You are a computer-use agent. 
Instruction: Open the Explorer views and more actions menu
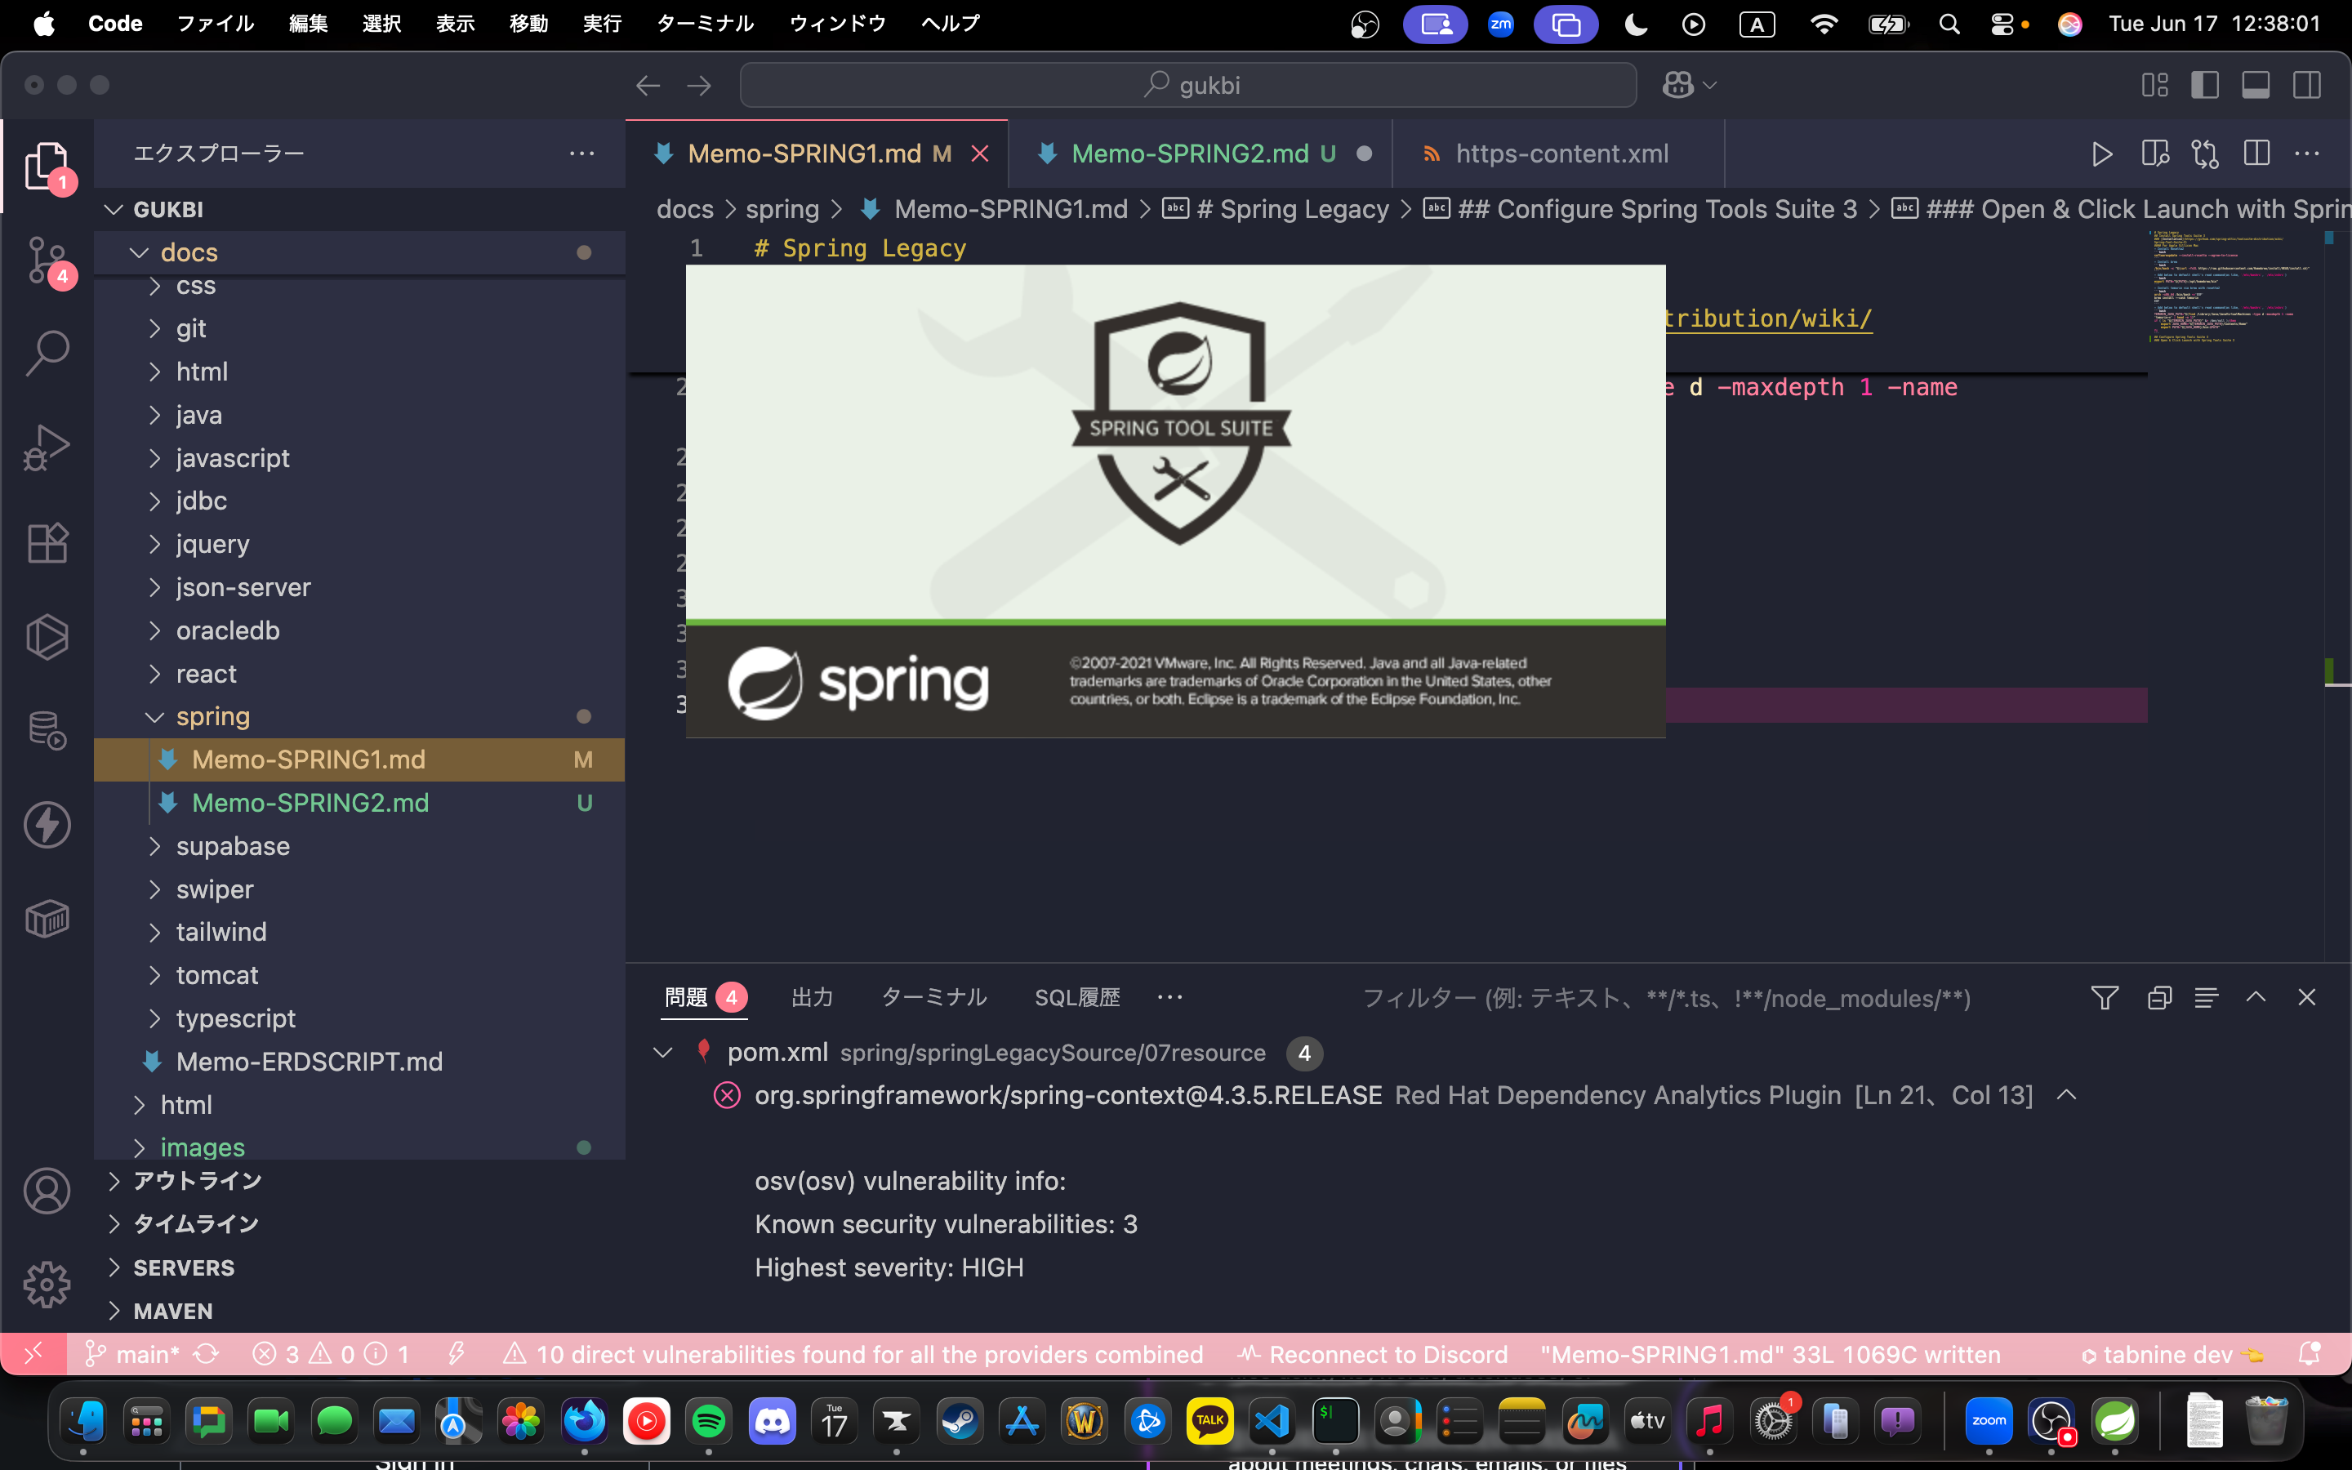[581, 154]
